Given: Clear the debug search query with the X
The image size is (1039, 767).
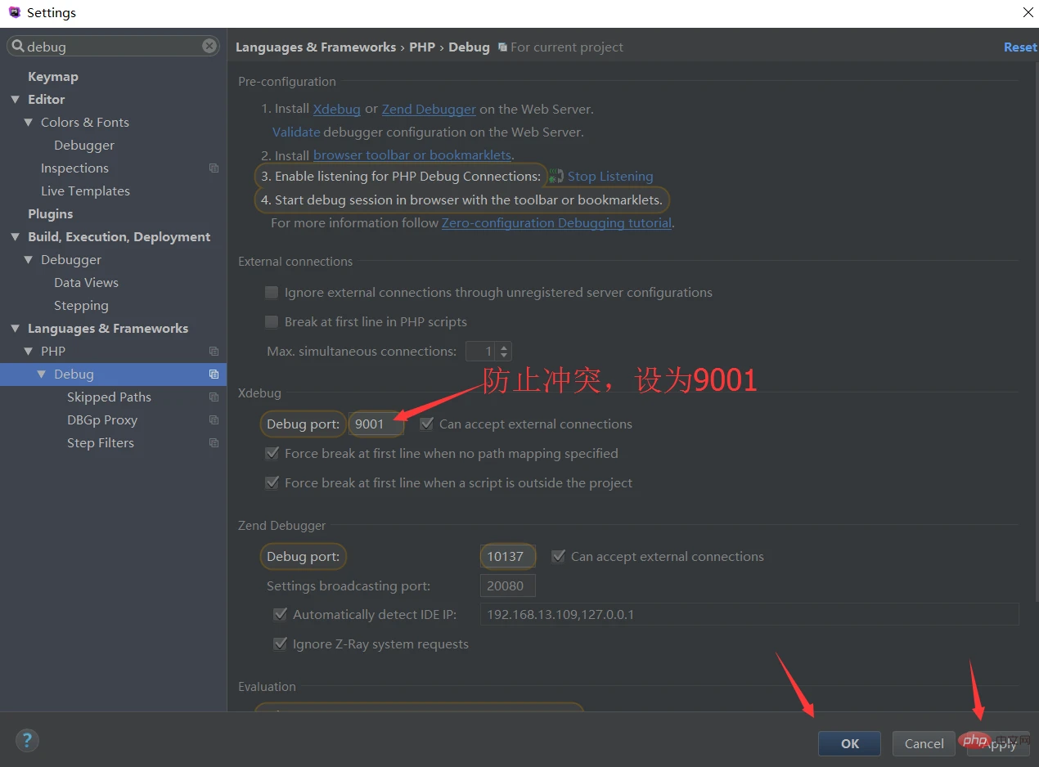Looking at the screenshot, I should [x=209, y=46].
